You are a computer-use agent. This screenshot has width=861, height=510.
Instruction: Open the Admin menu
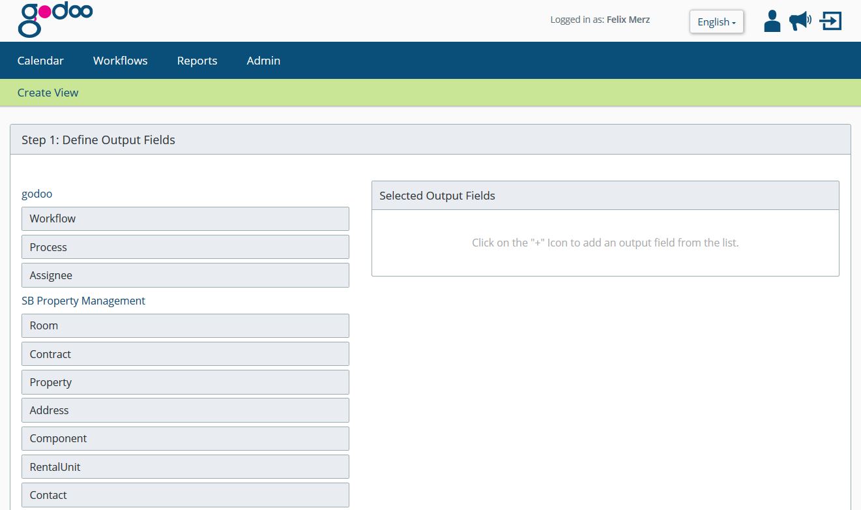pos(263,61)
